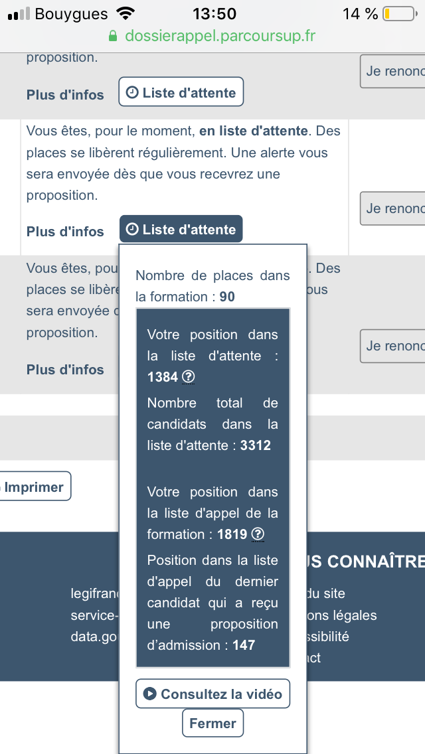
Task: Tap the battery icon in status bar
Action: (398, 14)
